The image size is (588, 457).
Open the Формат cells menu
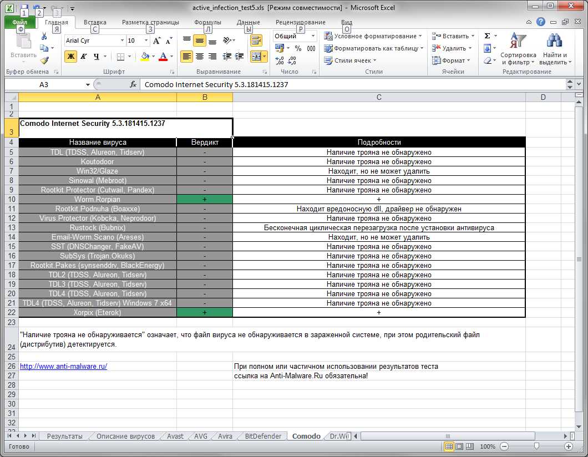[451, 60]
